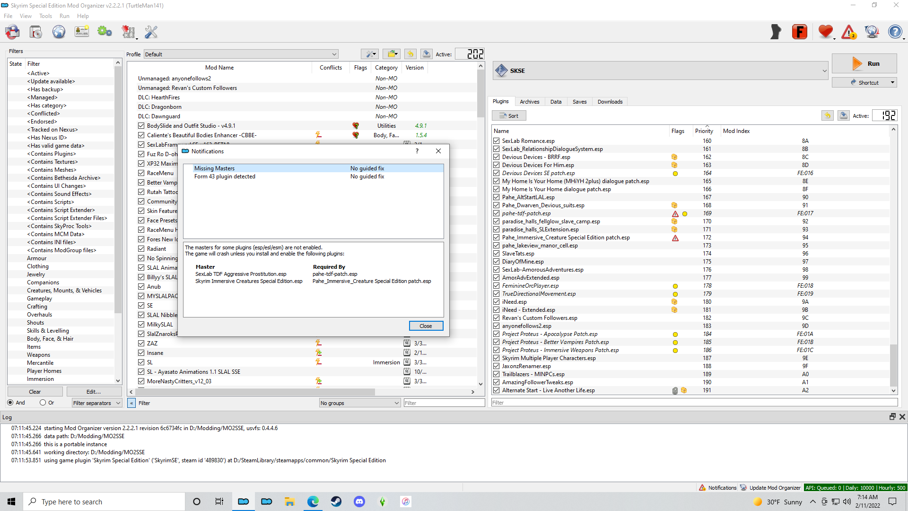Open executables configuration green gears icon

click(x=105, y=32)
